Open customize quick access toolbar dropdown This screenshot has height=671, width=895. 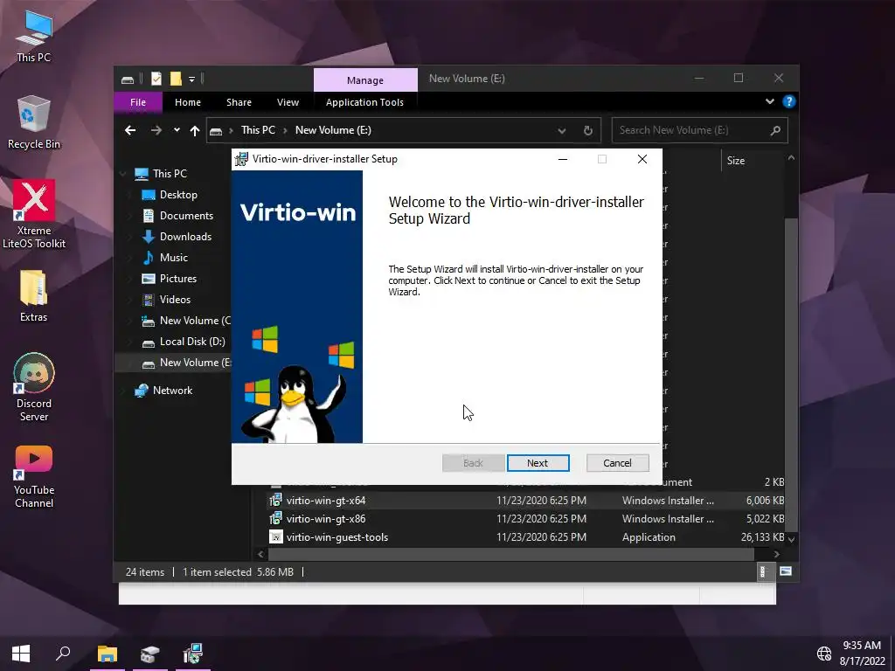tap(191, 79)
